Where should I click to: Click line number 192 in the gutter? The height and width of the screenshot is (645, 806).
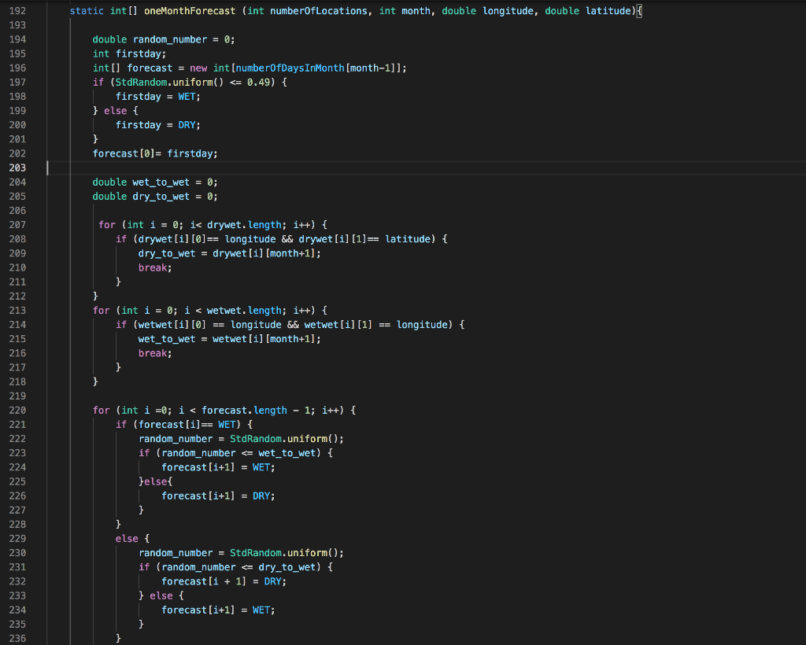point(17,11)
